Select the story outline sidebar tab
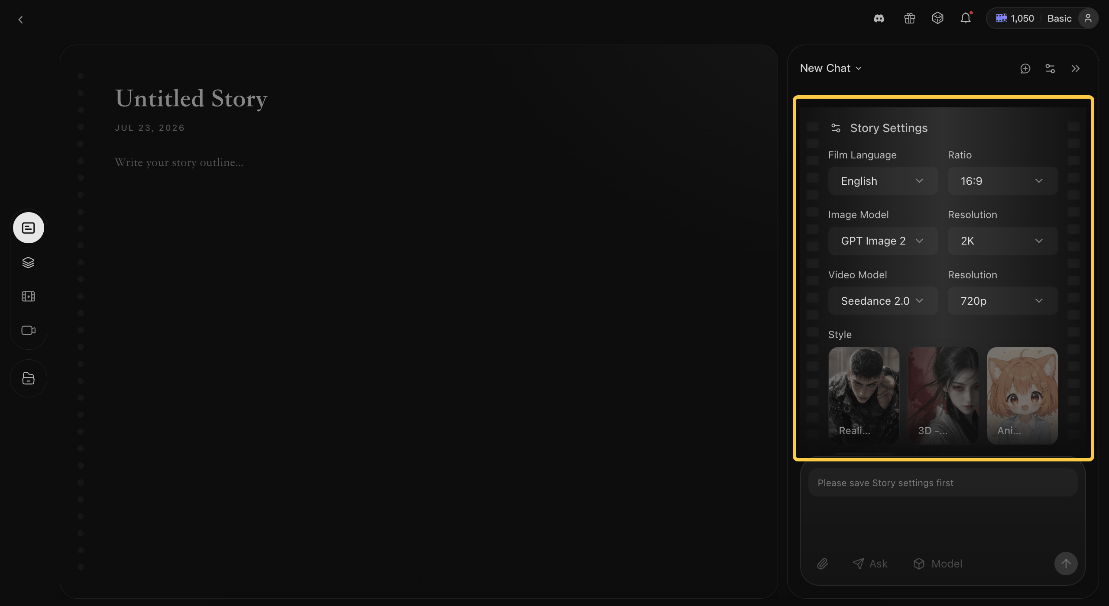Screen dimensions: 1109x606 [x=29, y=228]
